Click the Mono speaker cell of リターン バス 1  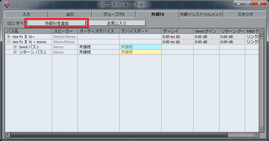[65, 52]
